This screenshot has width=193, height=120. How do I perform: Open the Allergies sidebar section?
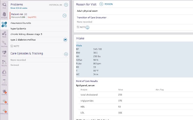click(x=4, y=15)
